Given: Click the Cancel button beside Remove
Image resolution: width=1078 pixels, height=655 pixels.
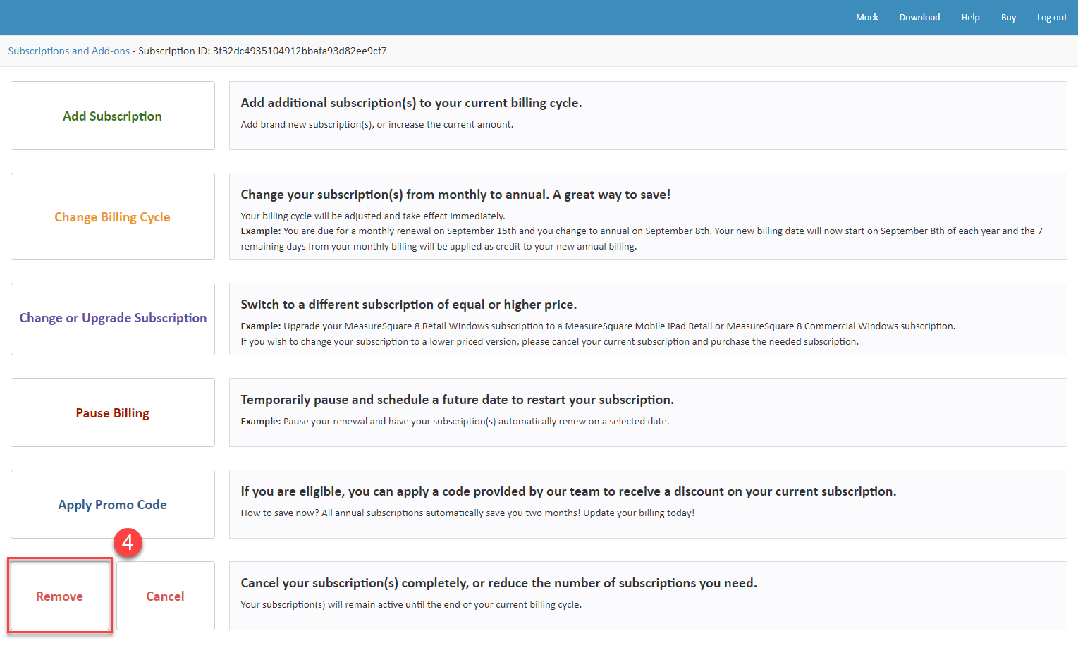Looking at the screenshot, I should coord(166,596).
